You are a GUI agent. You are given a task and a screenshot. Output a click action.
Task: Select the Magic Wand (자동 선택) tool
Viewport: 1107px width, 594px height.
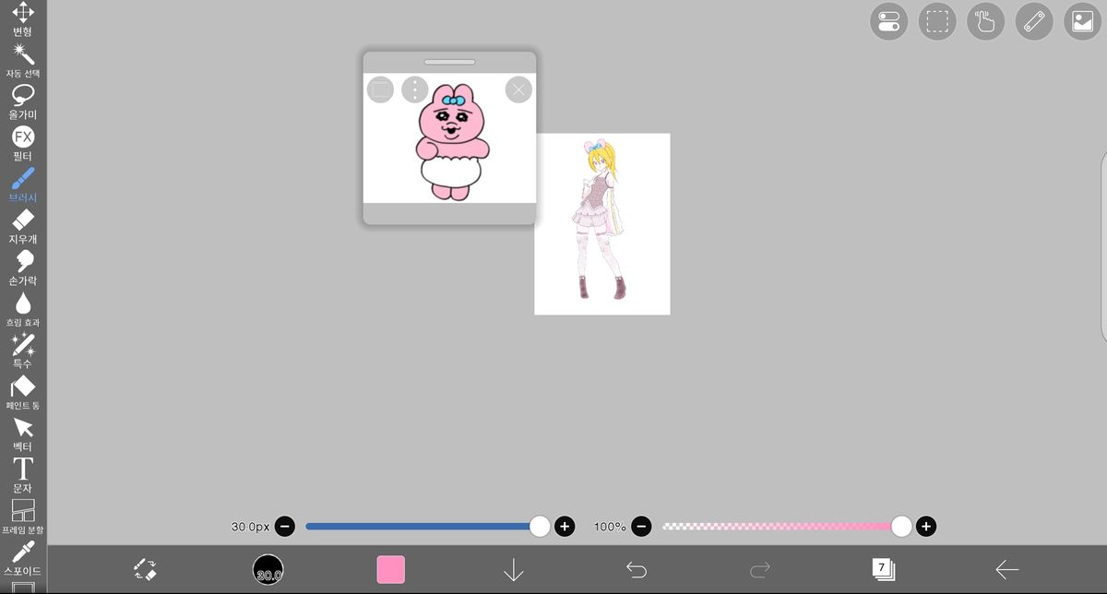pyautogui.click(x=23, y=60)
